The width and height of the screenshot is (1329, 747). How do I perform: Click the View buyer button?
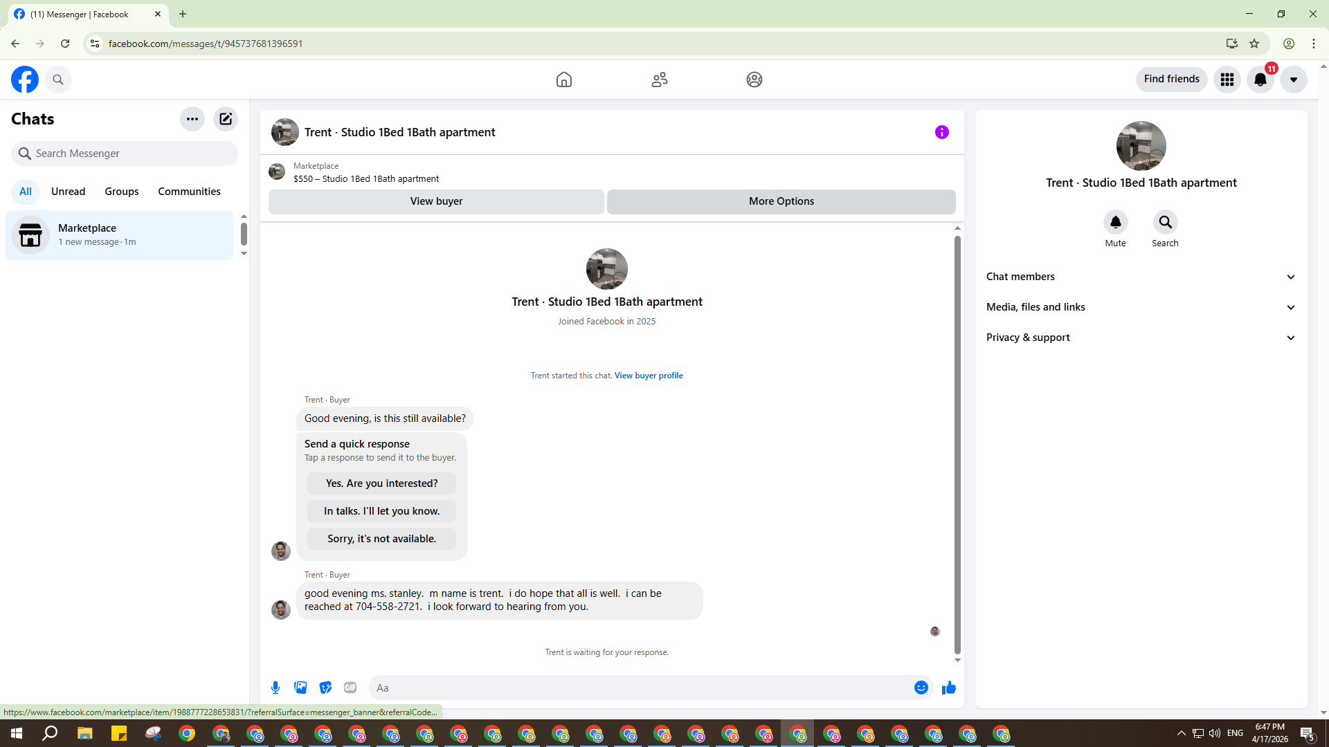pos(436,201)
